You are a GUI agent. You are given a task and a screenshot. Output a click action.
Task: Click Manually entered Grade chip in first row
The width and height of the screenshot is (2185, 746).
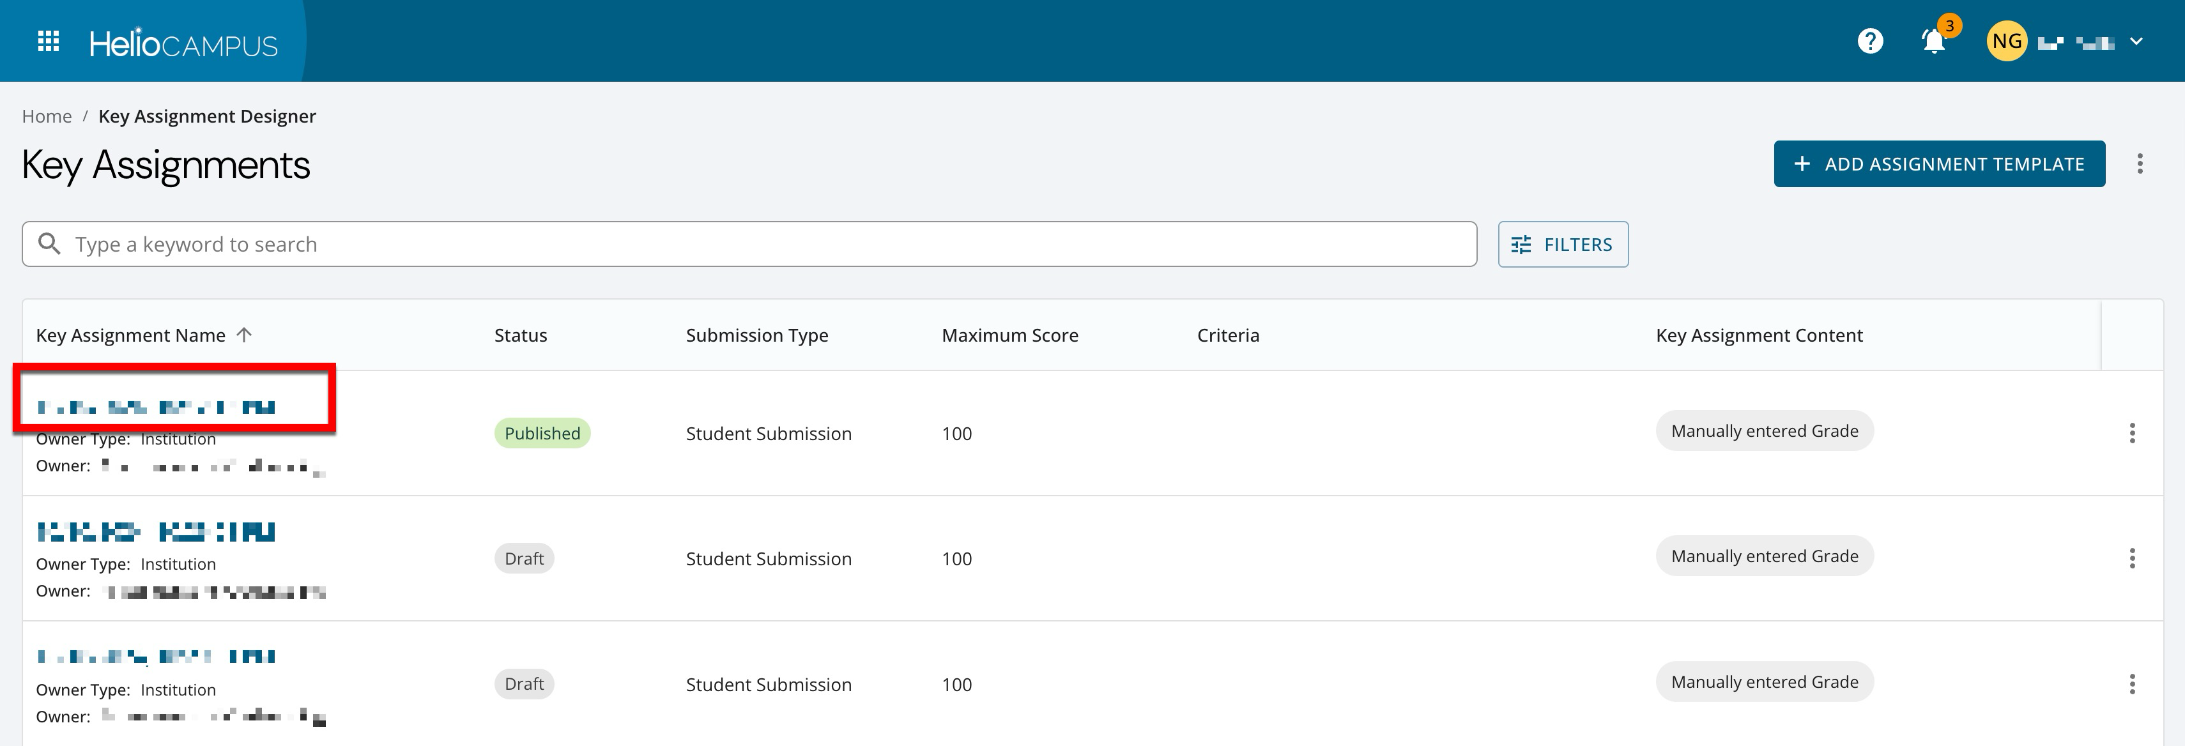pyautogui.click(x=1763, y=432)
